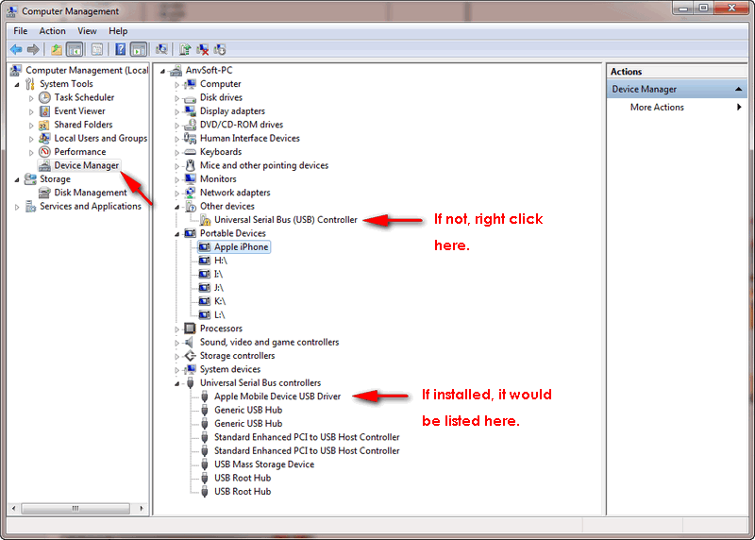Open the Action menu
Viewport: 755px width, 540px height.
53,31
